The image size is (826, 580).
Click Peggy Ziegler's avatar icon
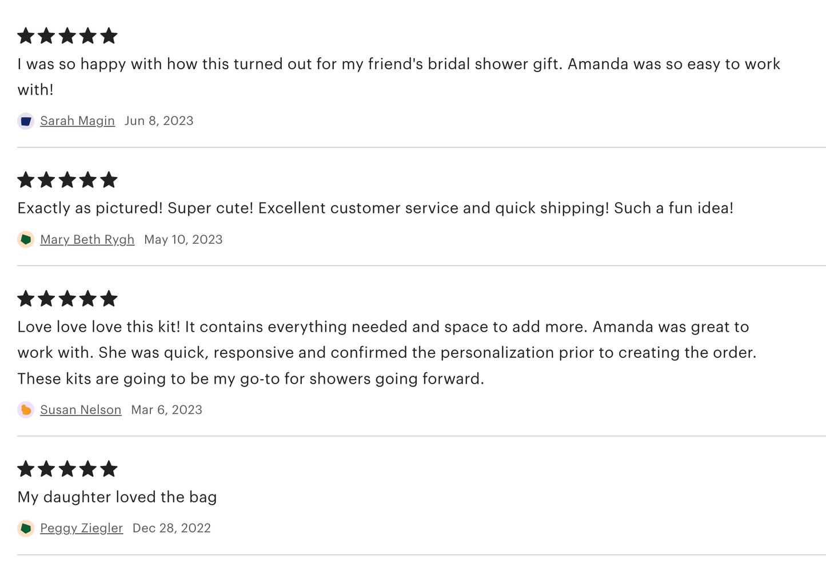[26, 529]
